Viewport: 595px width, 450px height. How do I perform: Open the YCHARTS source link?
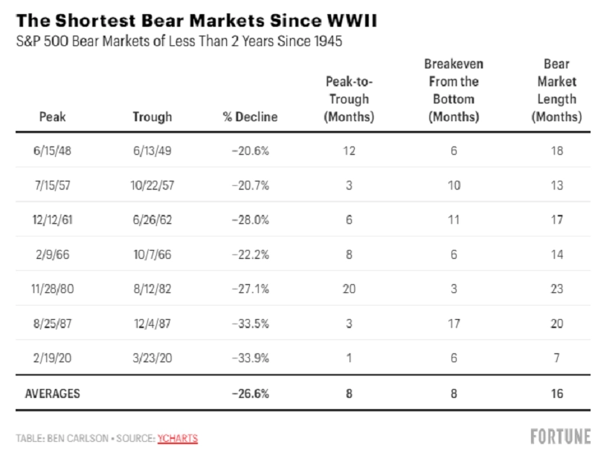[x=178, y=438]
